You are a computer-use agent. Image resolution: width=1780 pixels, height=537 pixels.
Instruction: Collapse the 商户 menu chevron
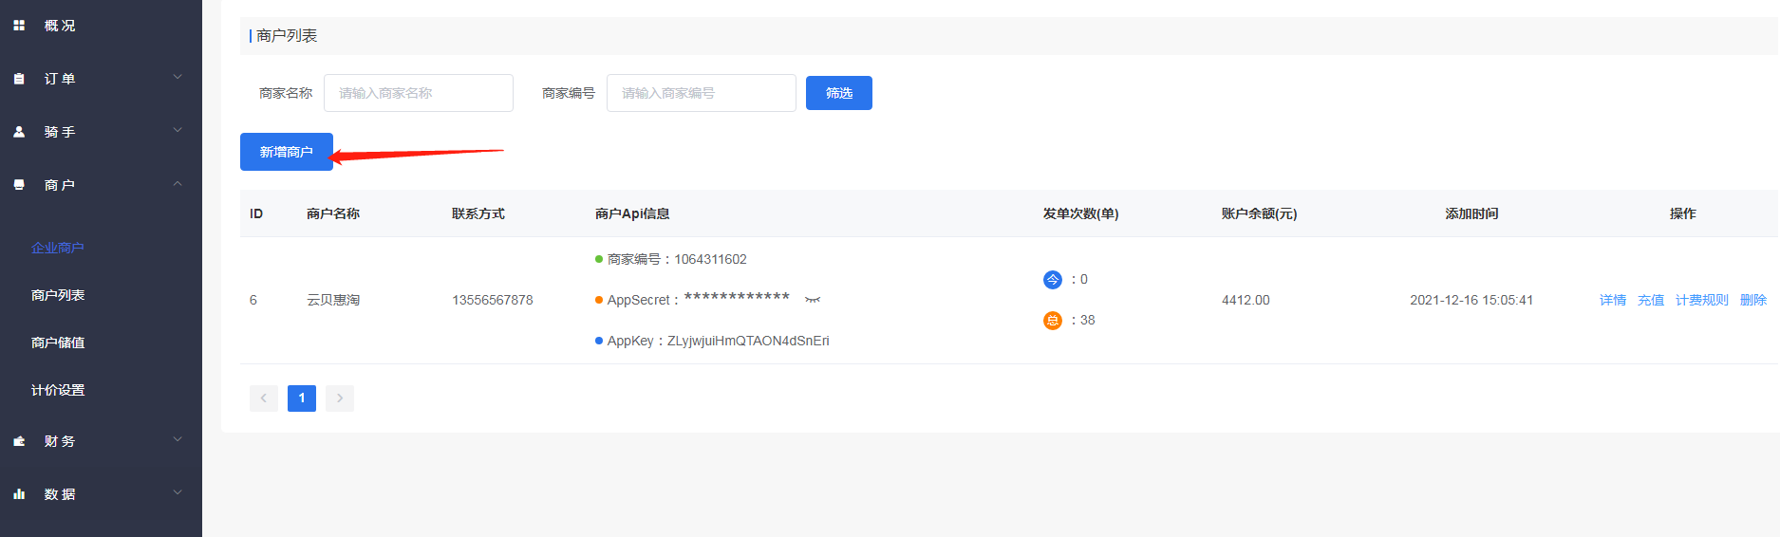coord(178,184)
